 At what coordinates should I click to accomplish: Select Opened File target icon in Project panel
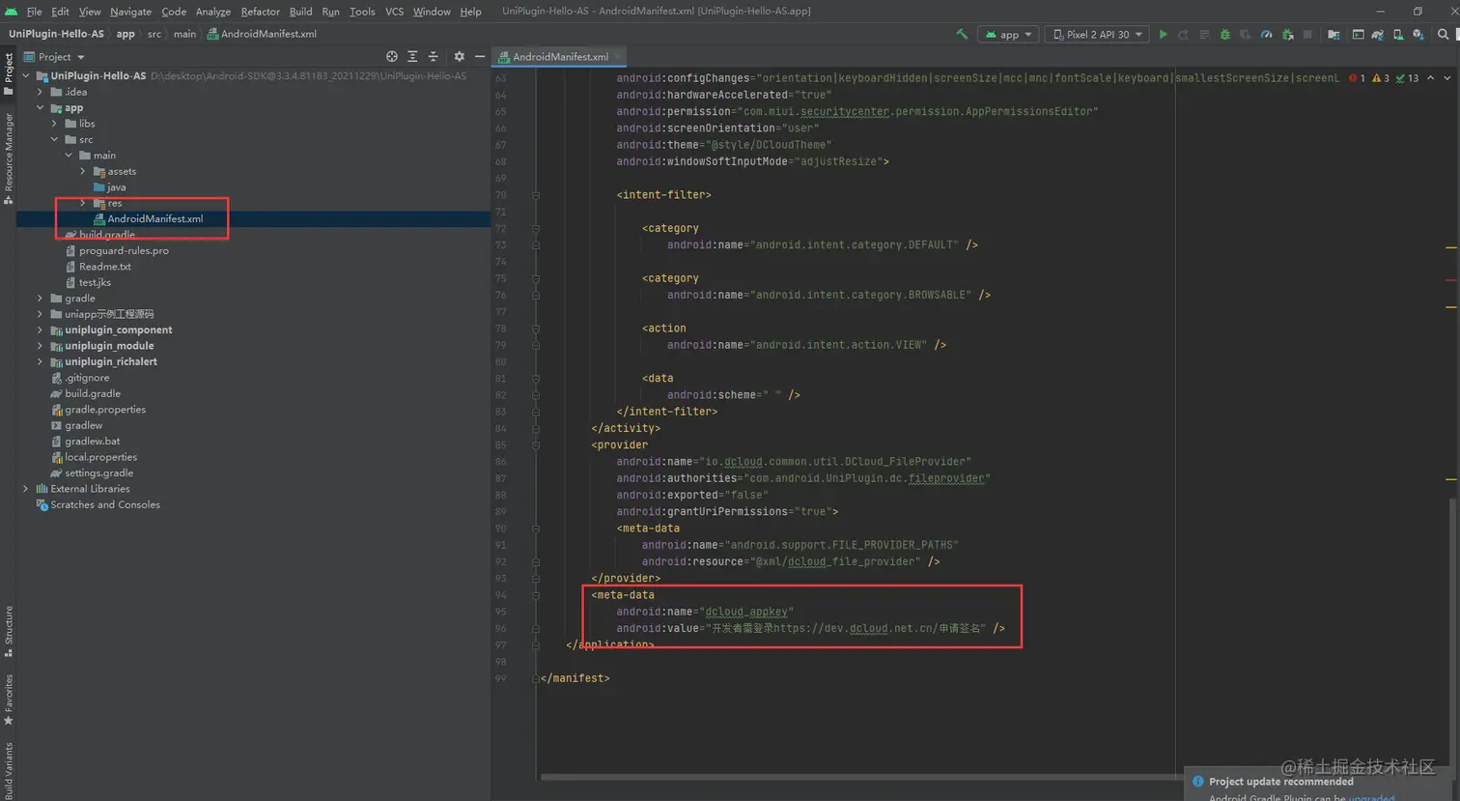tap(391, 57)
